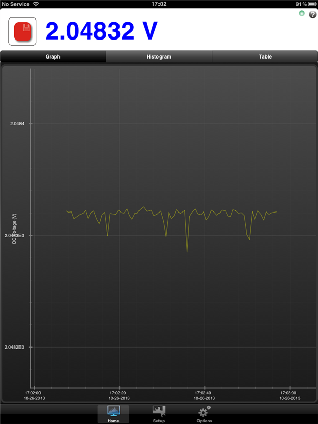Tap the green connection status indicator
Viewport: 318px width, 424px height.
coord(302,13)
